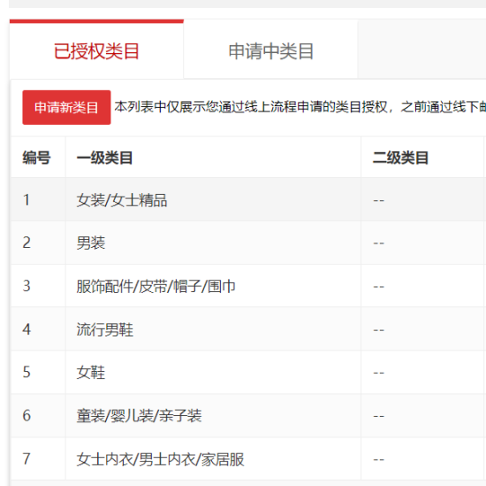Select the 女鞋 category row
Screen dimensions: 486x486
tap(248, 372)
